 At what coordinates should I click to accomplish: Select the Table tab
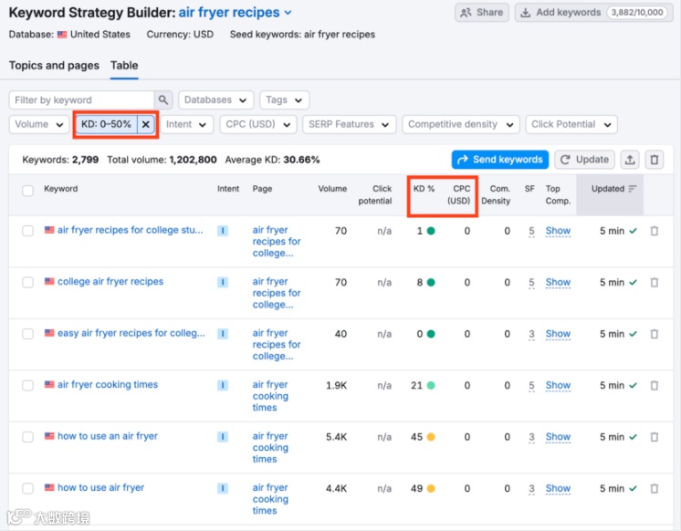pyautogui.click(x=124, y=66)
